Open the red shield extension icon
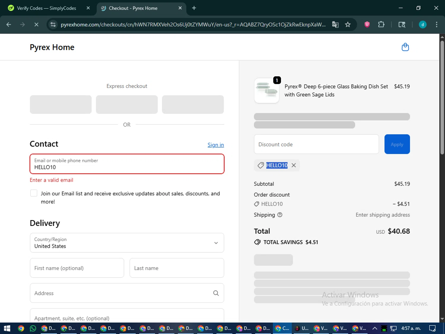This screenshot has height=334, width=445. coord(367,25)
